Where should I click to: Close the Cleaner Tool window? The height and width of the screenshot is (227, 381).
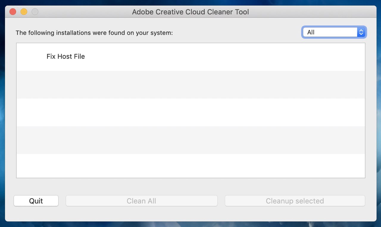coord(13,12)
